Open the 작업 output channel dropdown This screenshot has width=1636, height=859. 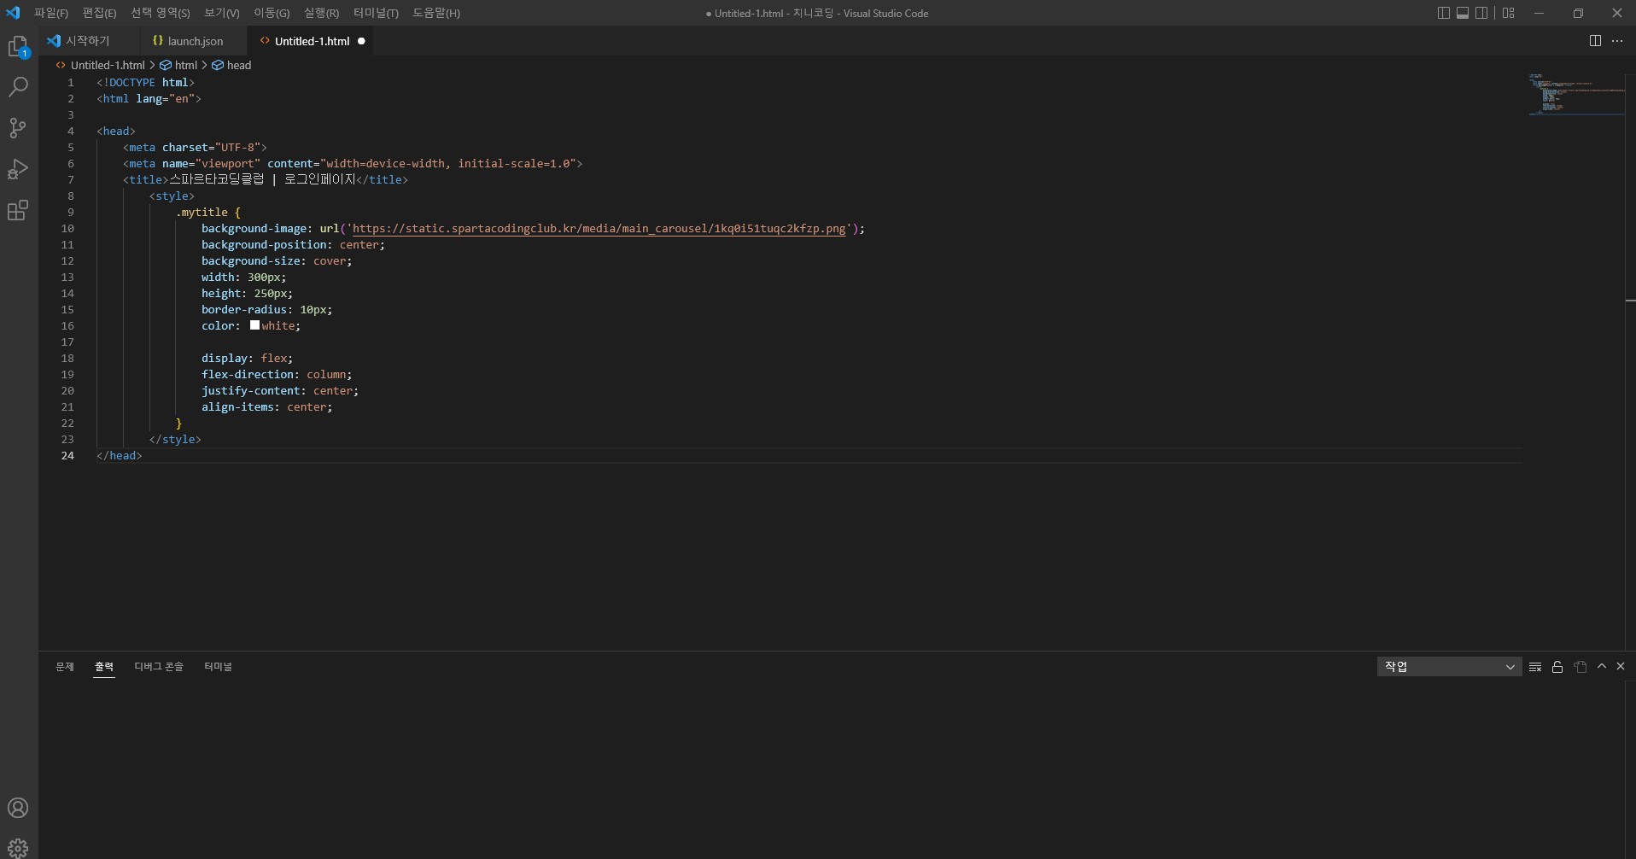pyautogui.click(x=1449, y=667)
